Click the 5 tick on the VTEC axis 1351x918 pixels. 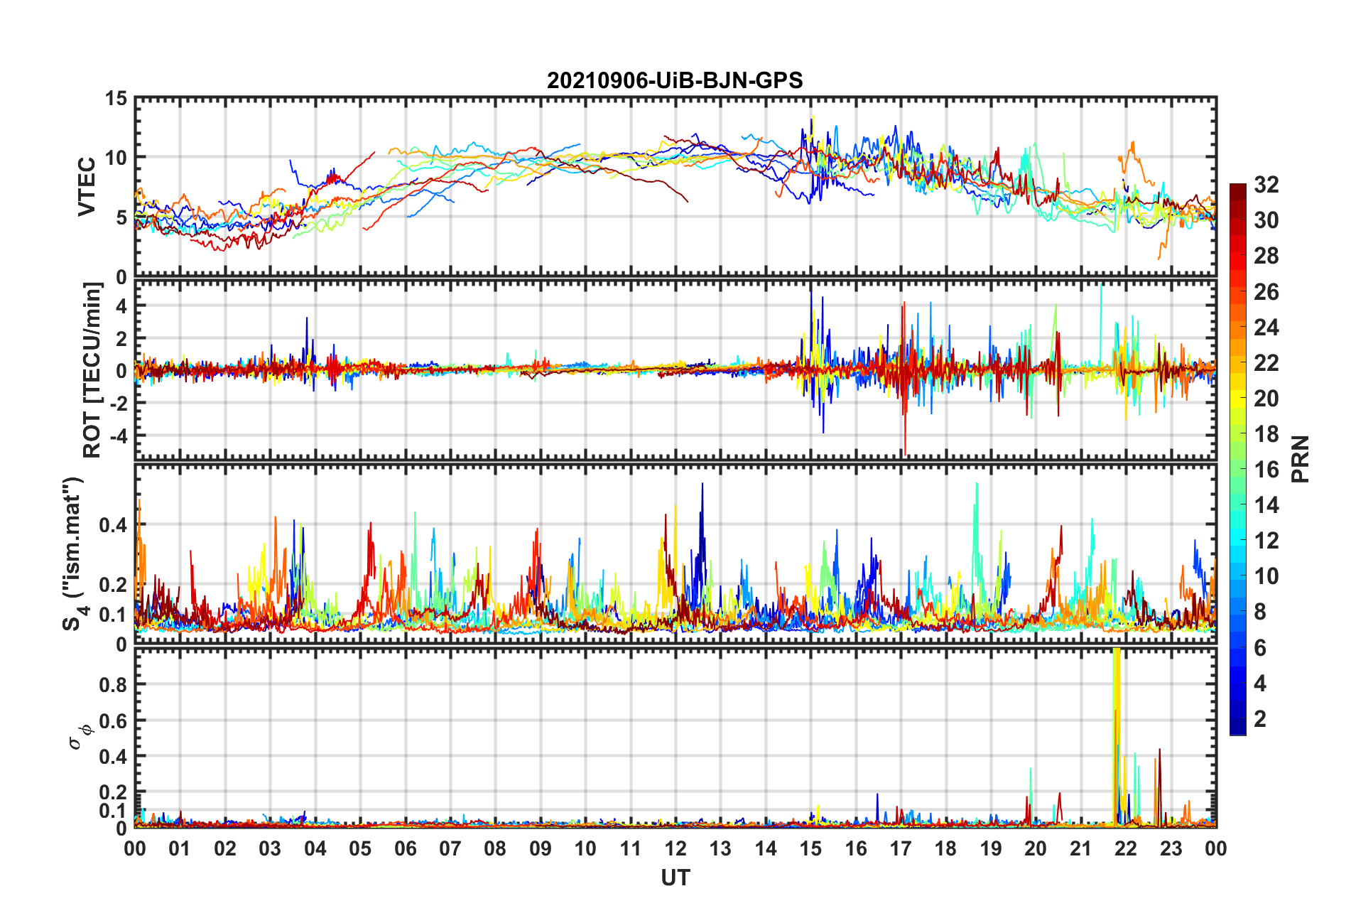point(121,217)
